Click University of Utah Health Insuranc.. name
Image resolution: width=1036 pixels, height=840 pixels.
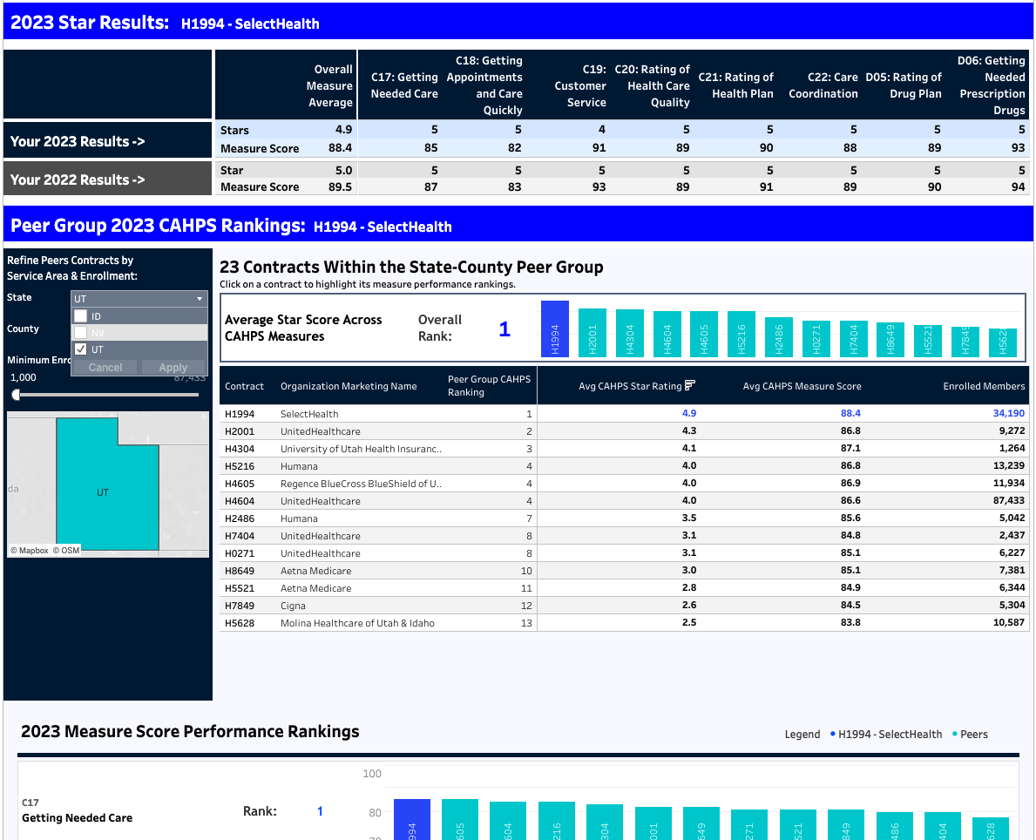(x=361, y=449)
